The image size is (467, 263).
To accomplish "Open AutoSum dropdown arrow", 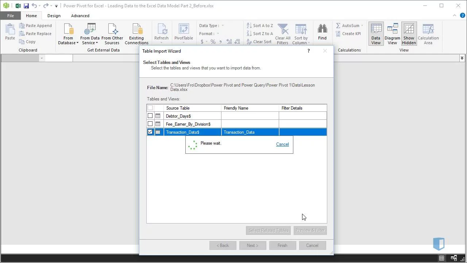I will coord(362,26).
